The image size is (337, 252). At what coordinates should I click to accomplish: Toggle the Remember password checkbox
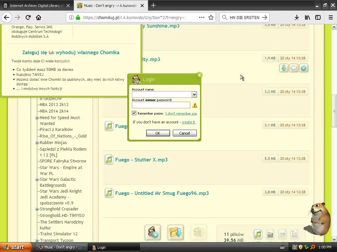tap(134, 113)
